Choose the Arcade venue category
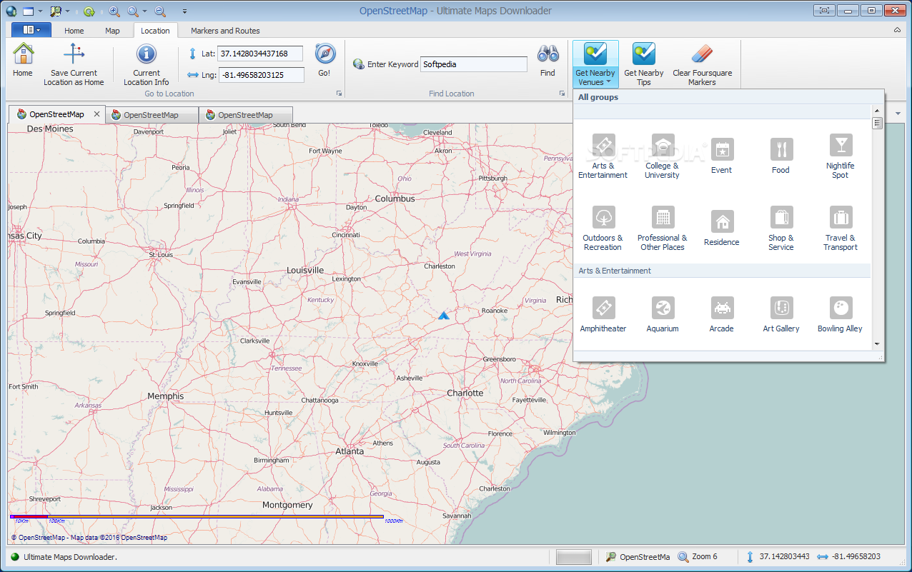 click(722, 315)
